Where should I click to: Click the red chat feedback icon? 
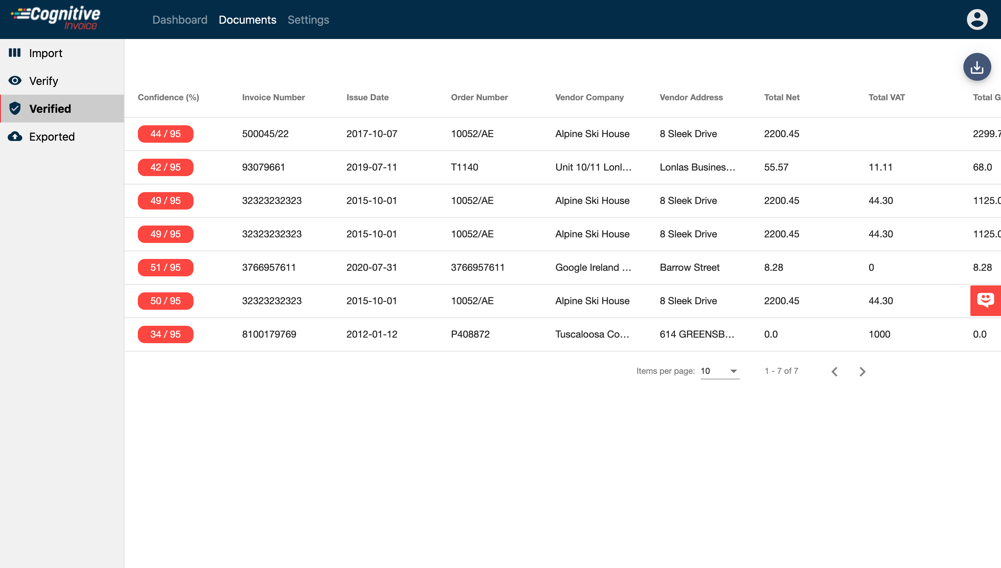(x=985, y=300)
